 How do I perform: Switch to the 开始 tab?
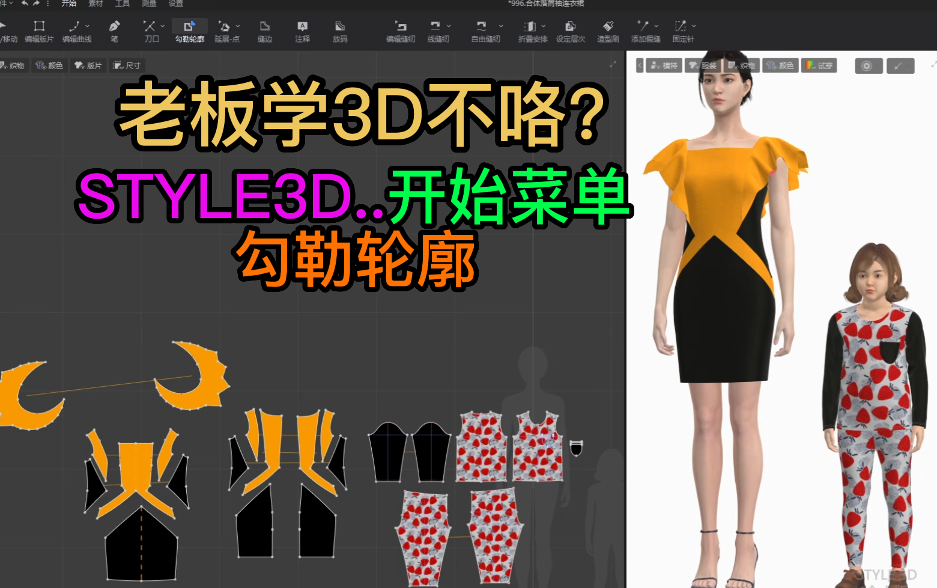[69, 4]
